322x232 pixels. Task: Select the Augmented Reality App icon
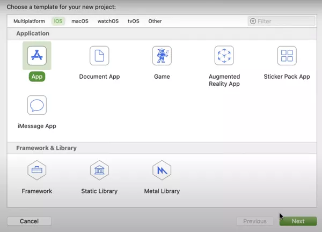point(224,56)
